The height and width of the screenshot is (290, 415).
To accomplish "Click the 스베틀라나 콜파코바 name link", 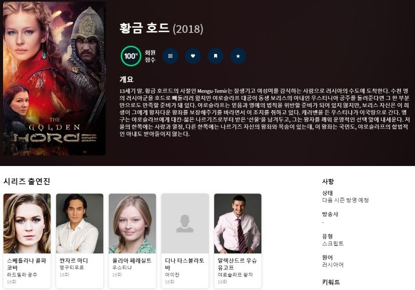I will click(x=26, y=264).
